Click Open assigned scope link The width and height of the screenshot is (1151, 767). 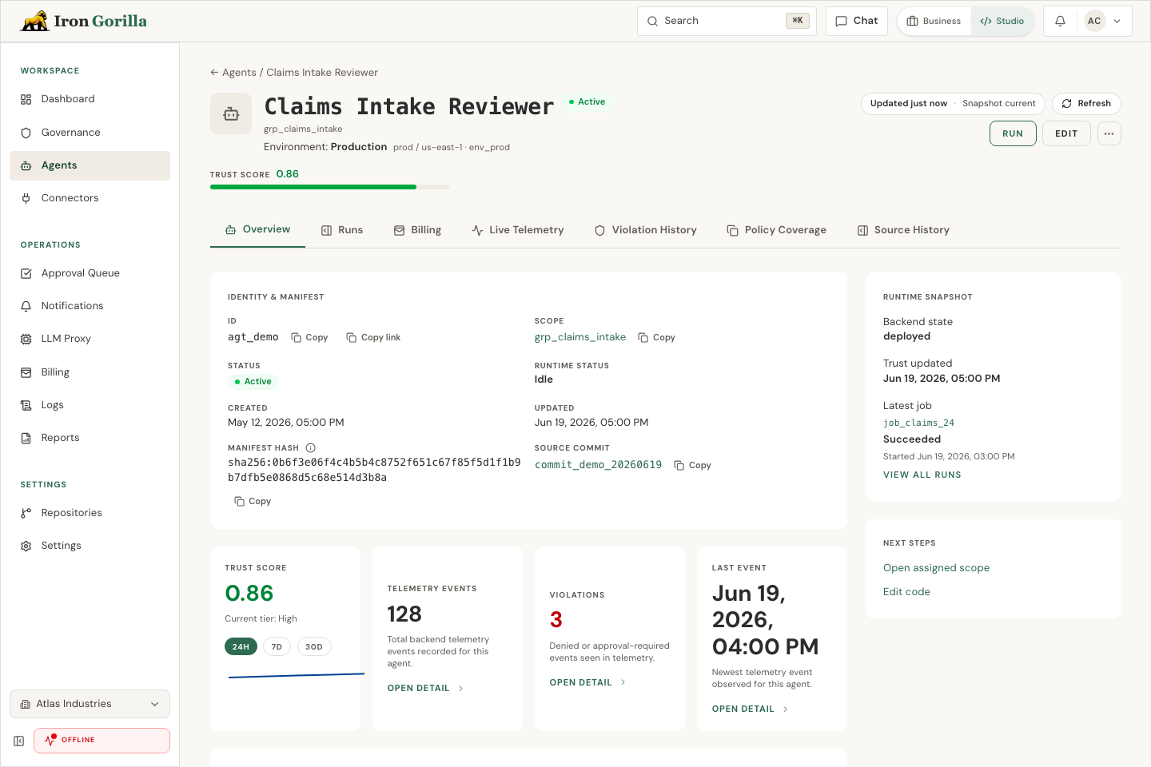click(x=936, y=568)
